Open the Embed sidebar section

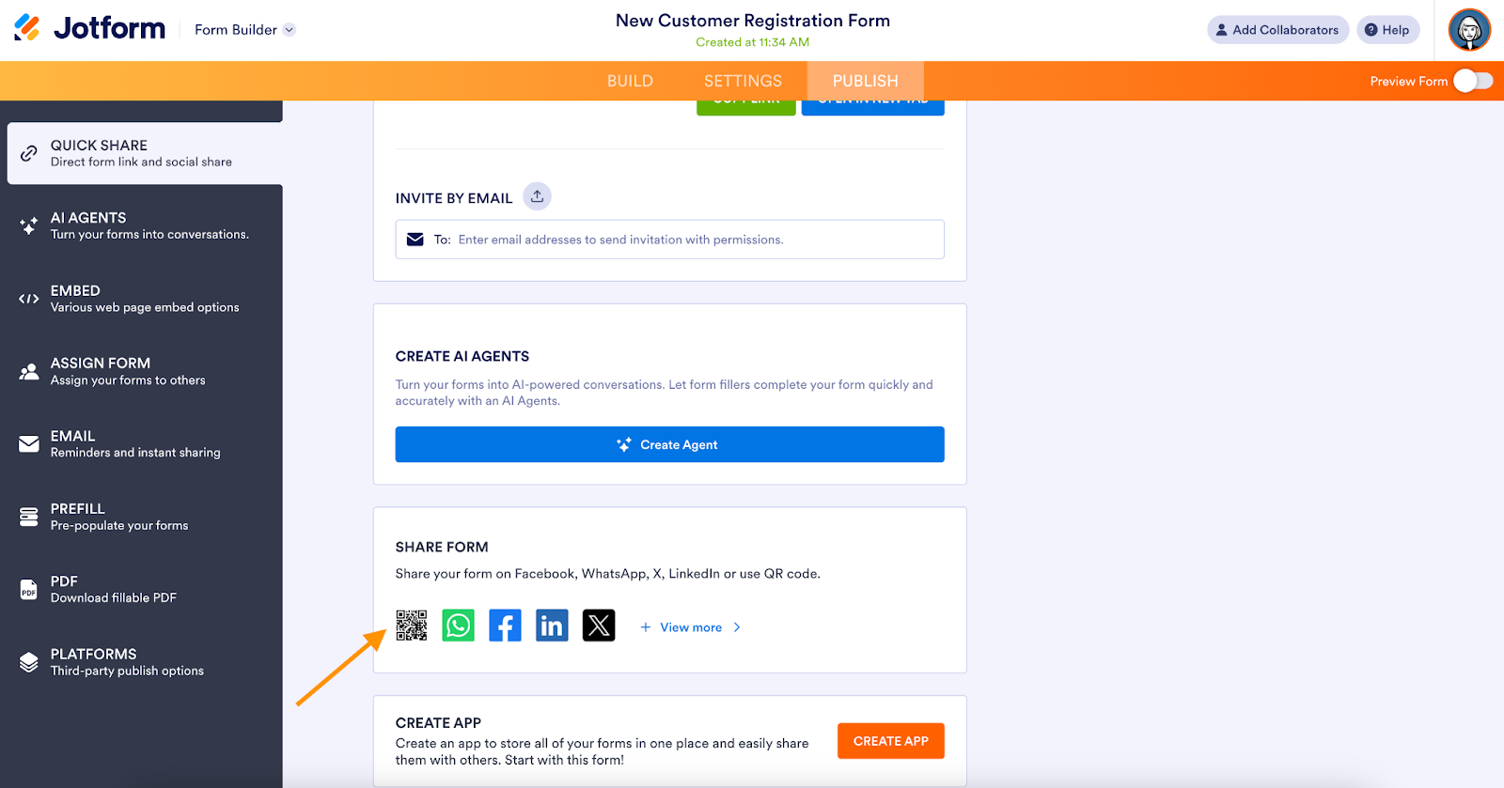[x=145, y=299]
